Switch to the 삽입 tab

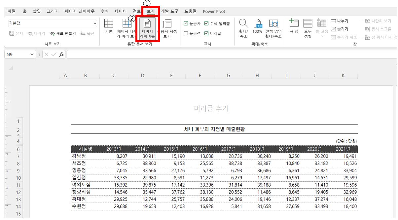tap(37, 11)
